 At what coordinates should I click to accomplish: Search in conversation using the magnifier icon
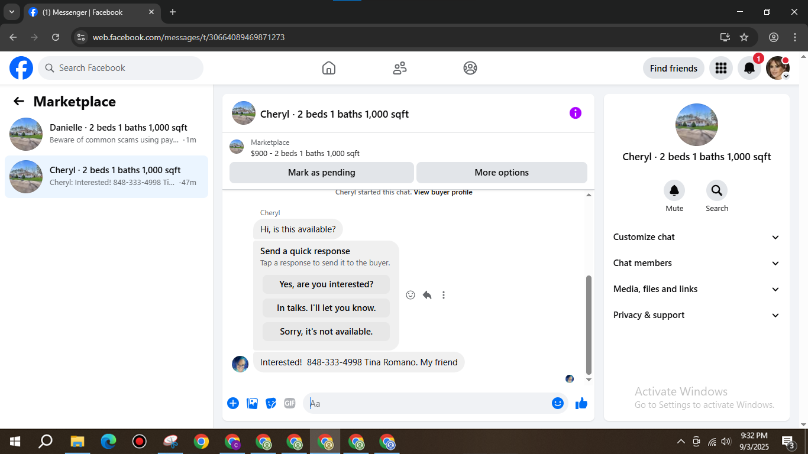717,190
